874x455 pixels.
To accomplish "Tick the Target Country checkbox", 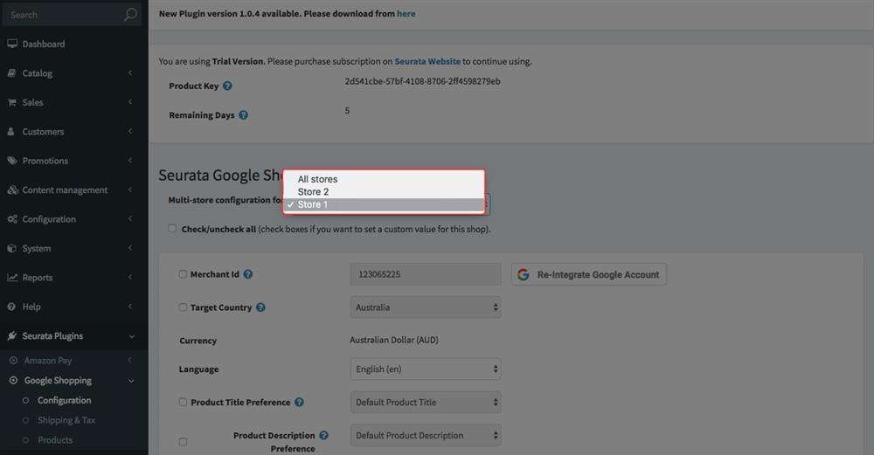I will point(183,307).
